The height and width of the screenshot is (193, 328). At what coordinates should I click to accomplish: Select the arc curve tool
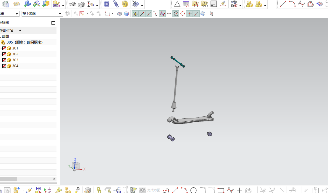pyautogui.click(x=292, y=4)
